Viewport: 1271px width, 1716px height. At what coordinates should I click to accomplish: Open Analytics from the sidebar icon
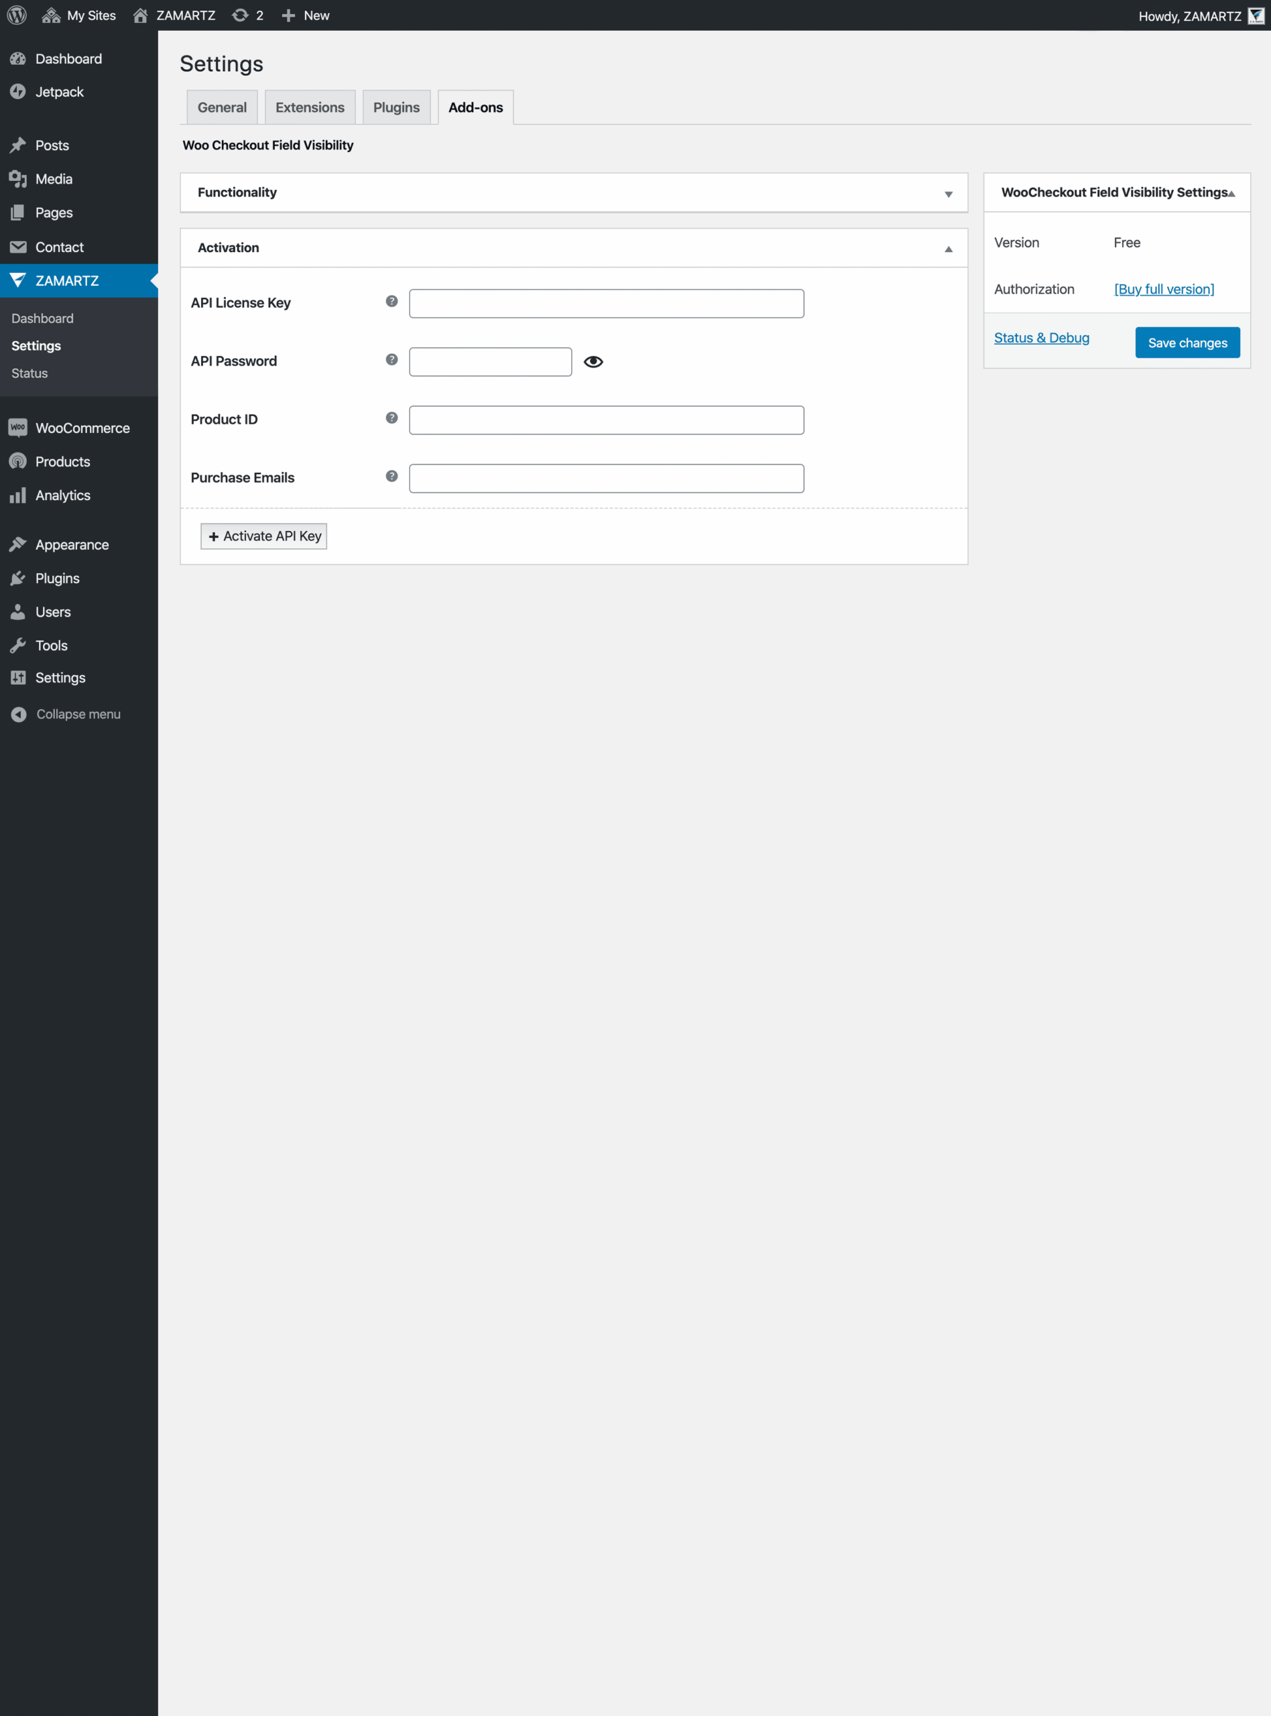(17, 495)
